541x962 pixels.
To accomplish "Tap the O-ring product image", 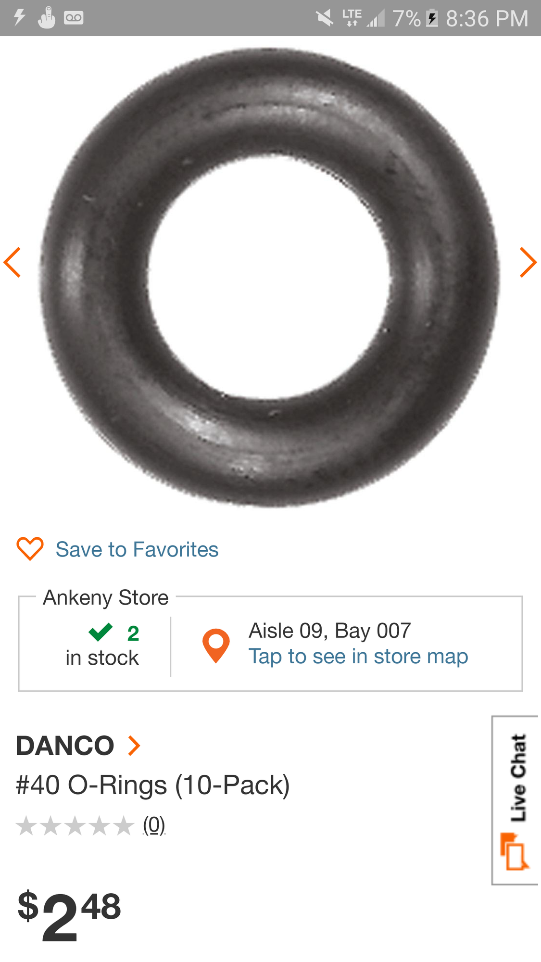I will pyautogui.click(x=269, y=278).
